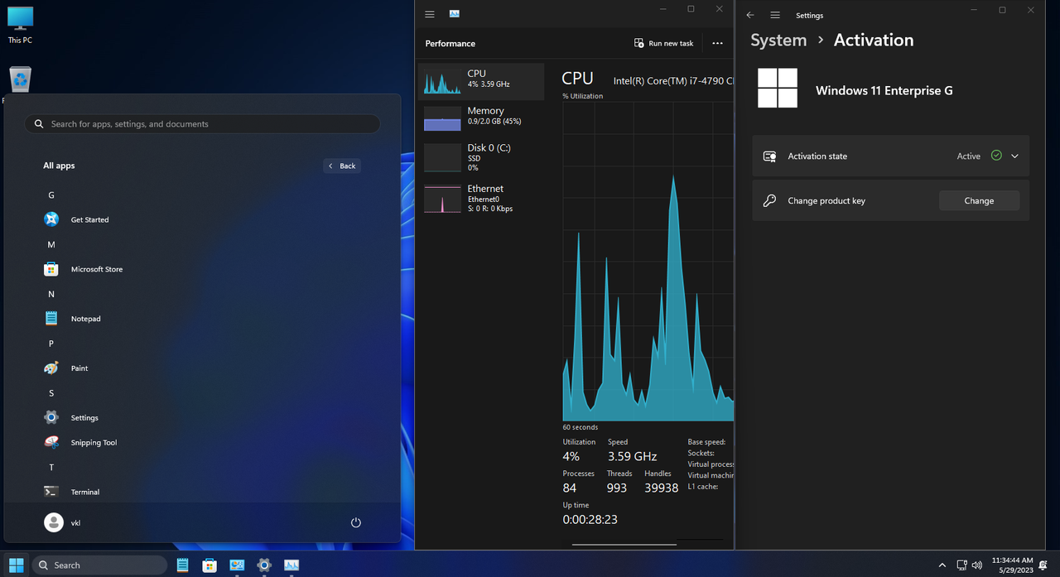Viewport: 1060px width, 577px height.
Task: Open the vkl user account avatar
Action: click(54, 522)
